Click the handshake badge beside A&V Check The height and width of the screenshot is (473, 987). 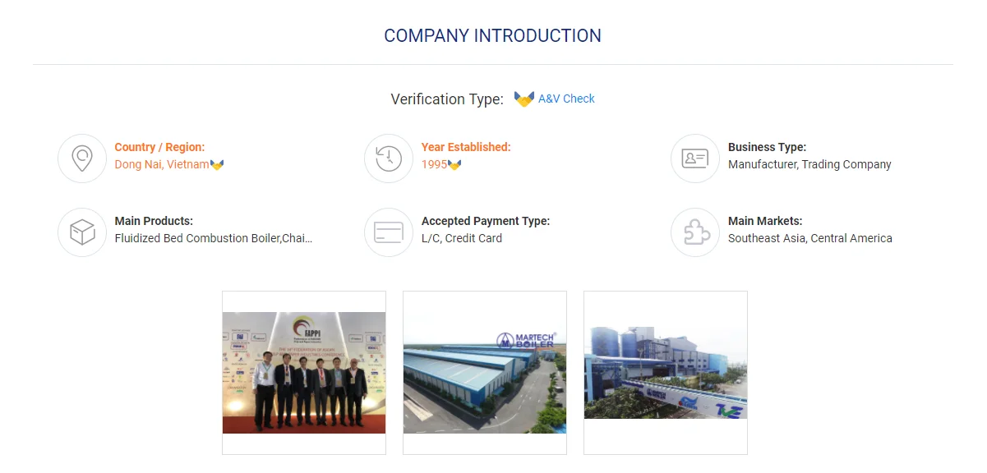point(524,99)
